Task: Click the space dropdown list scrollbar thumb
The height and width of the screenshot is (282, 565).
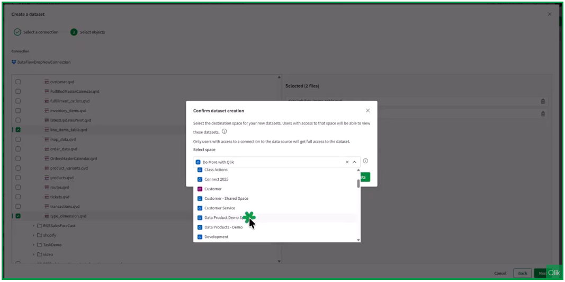Action: click(358, 183)
